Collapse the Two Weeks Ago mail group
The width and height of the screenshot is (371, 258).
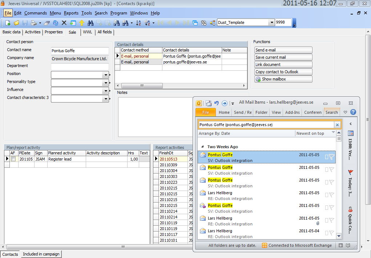pos(202,147)
